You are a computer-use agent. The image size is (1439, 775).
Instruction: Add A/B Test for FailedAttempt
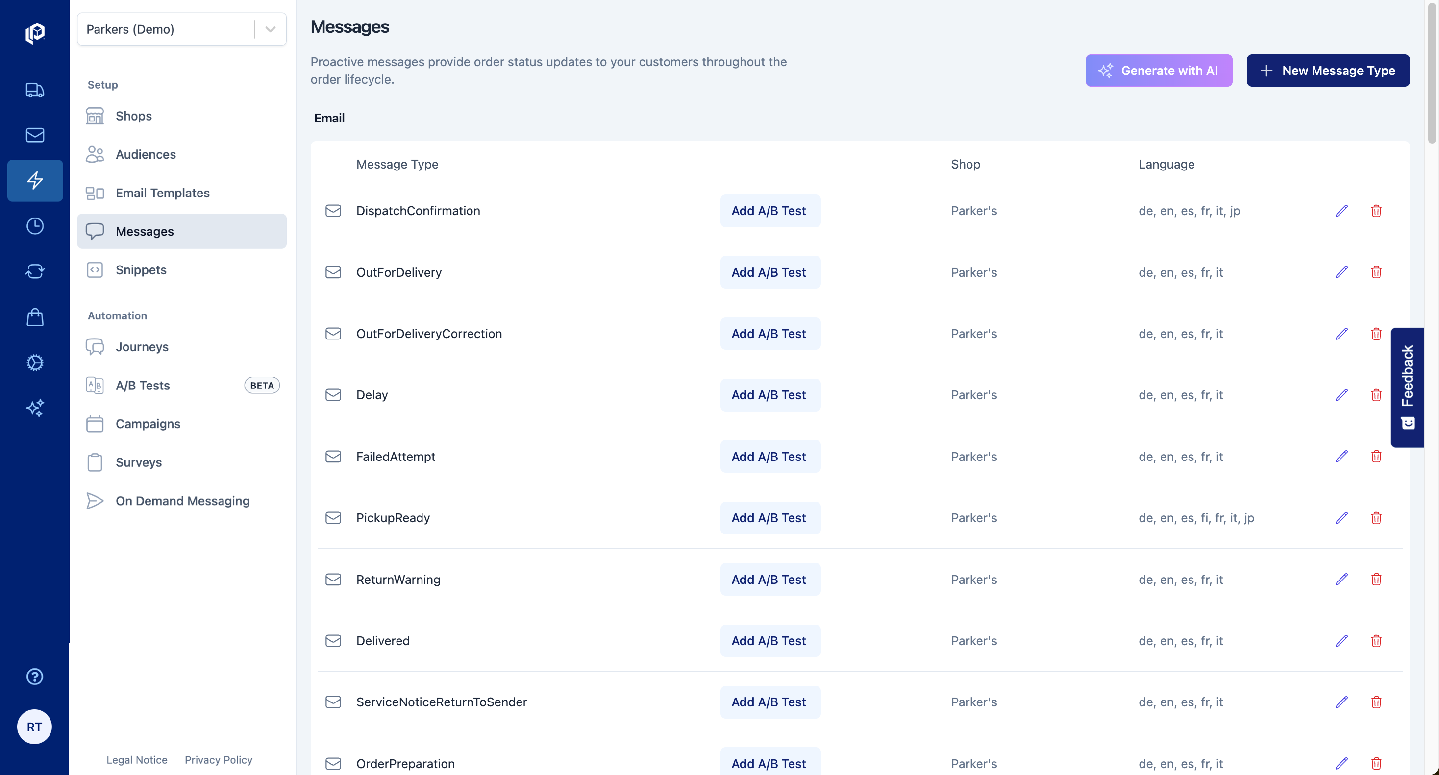tap(769, 457)
